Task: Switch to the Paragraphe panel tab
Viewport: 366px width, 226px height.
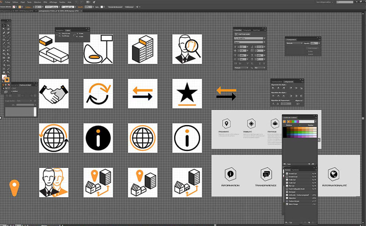Action: [x=247, y=30]
